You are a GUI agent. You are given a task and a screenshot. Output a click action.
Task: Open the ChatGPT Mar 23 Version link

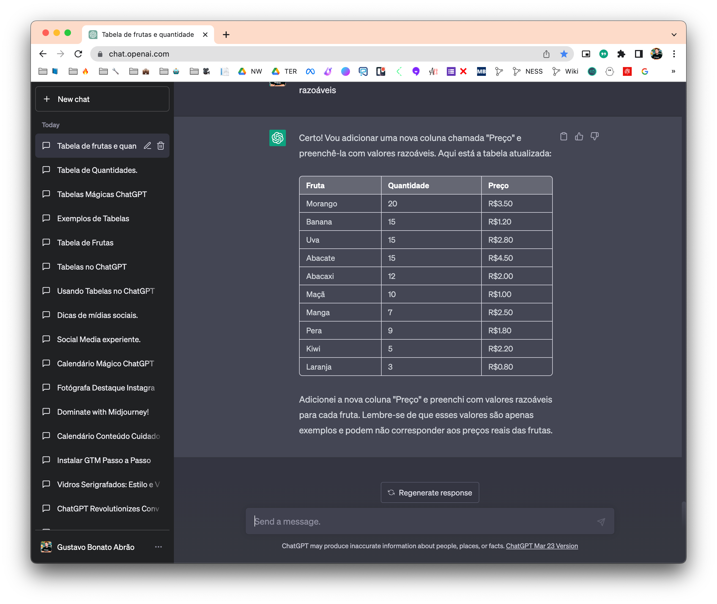point(542,546)
